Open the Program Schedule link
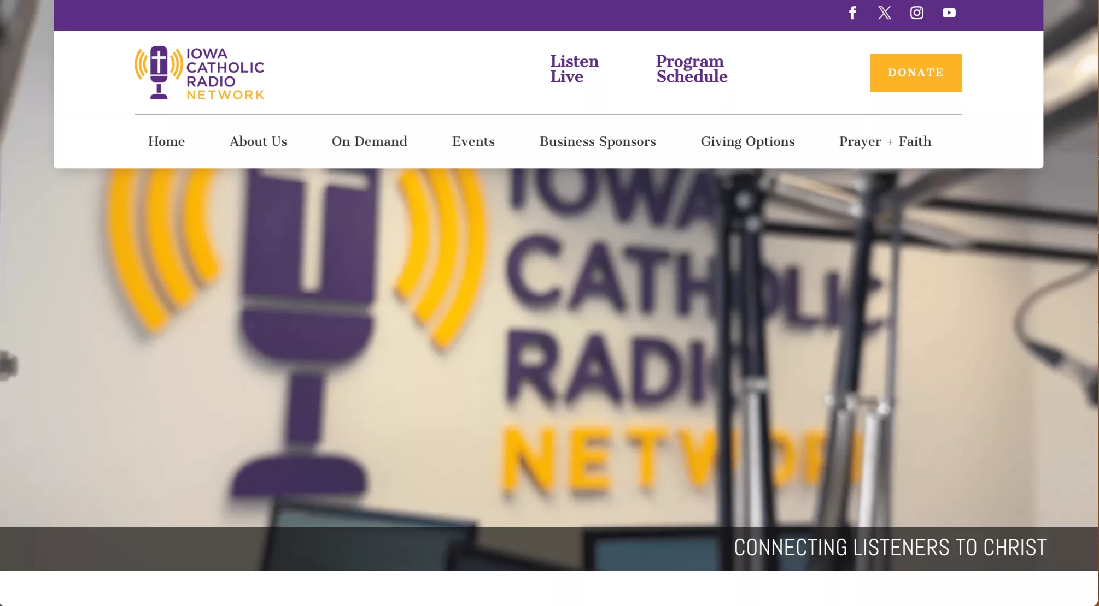Screen dimensions: 1099x606 pyautogui.click(x=692, y=69)
